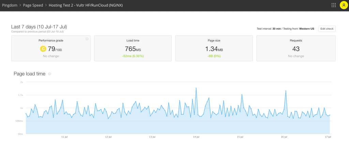Open the apps grid menu icon
This screenshot has height=146, width=349.
point(333,5)
